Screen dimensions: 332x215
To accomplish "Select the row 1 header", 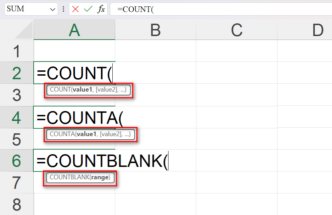I will pyautogui.click(x=17, y=52).
